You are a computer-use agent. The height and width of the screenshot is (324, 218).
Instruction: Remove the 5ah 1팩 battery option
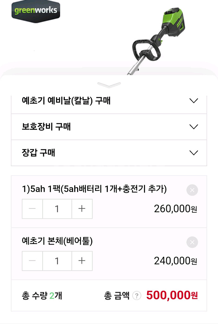click(192, 190)
